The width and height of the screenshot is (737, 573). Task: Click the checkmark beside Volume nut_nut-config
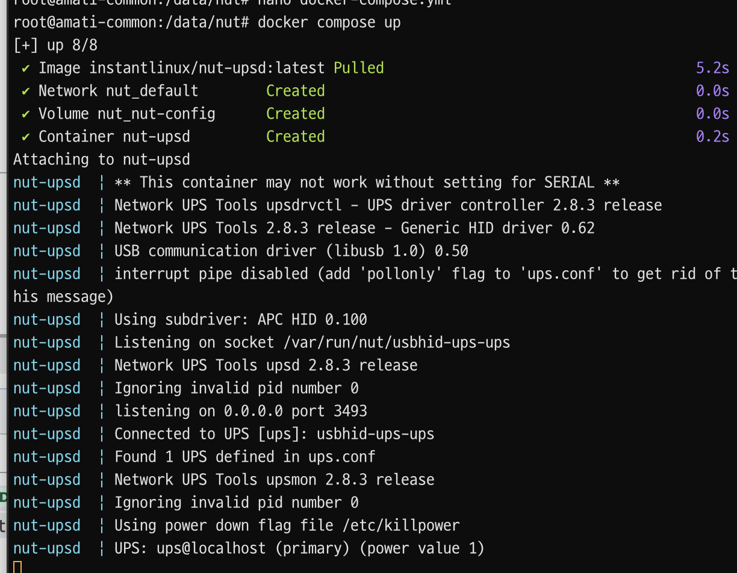(x=25, y=114)
